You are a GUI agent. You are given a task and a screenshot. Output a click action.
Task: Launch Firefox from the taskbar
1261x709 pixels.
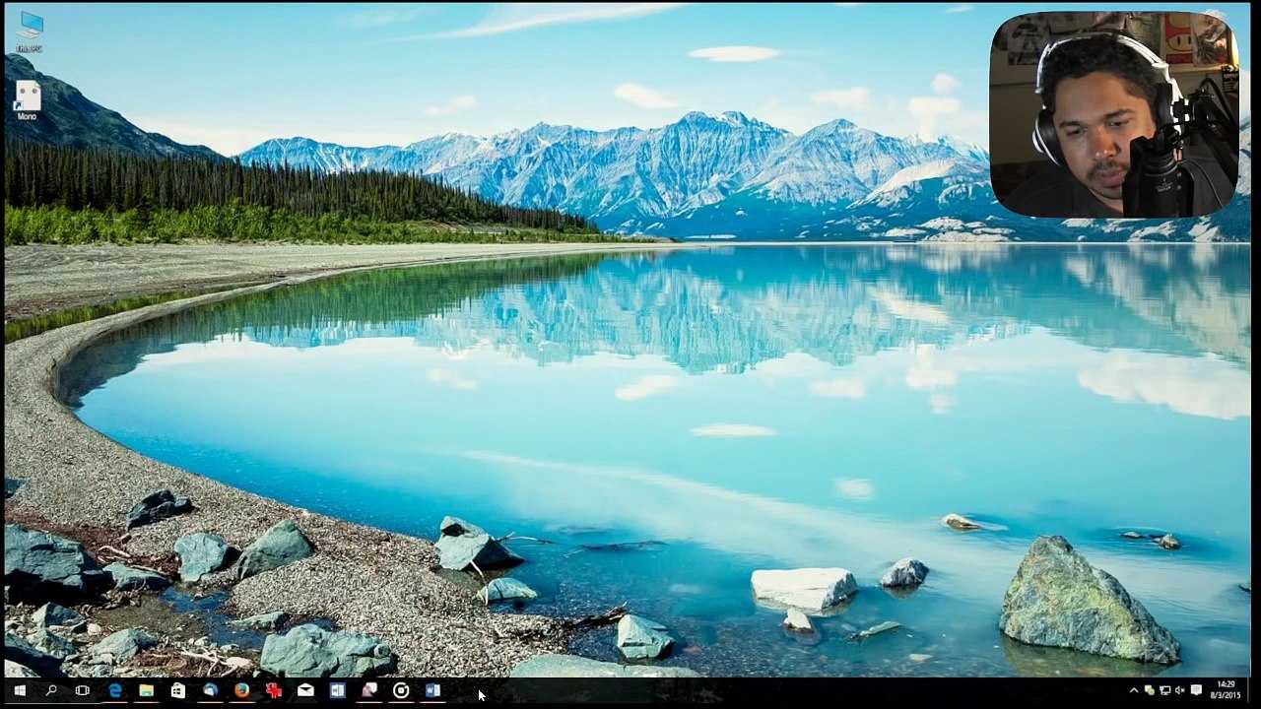coord(241,691)
